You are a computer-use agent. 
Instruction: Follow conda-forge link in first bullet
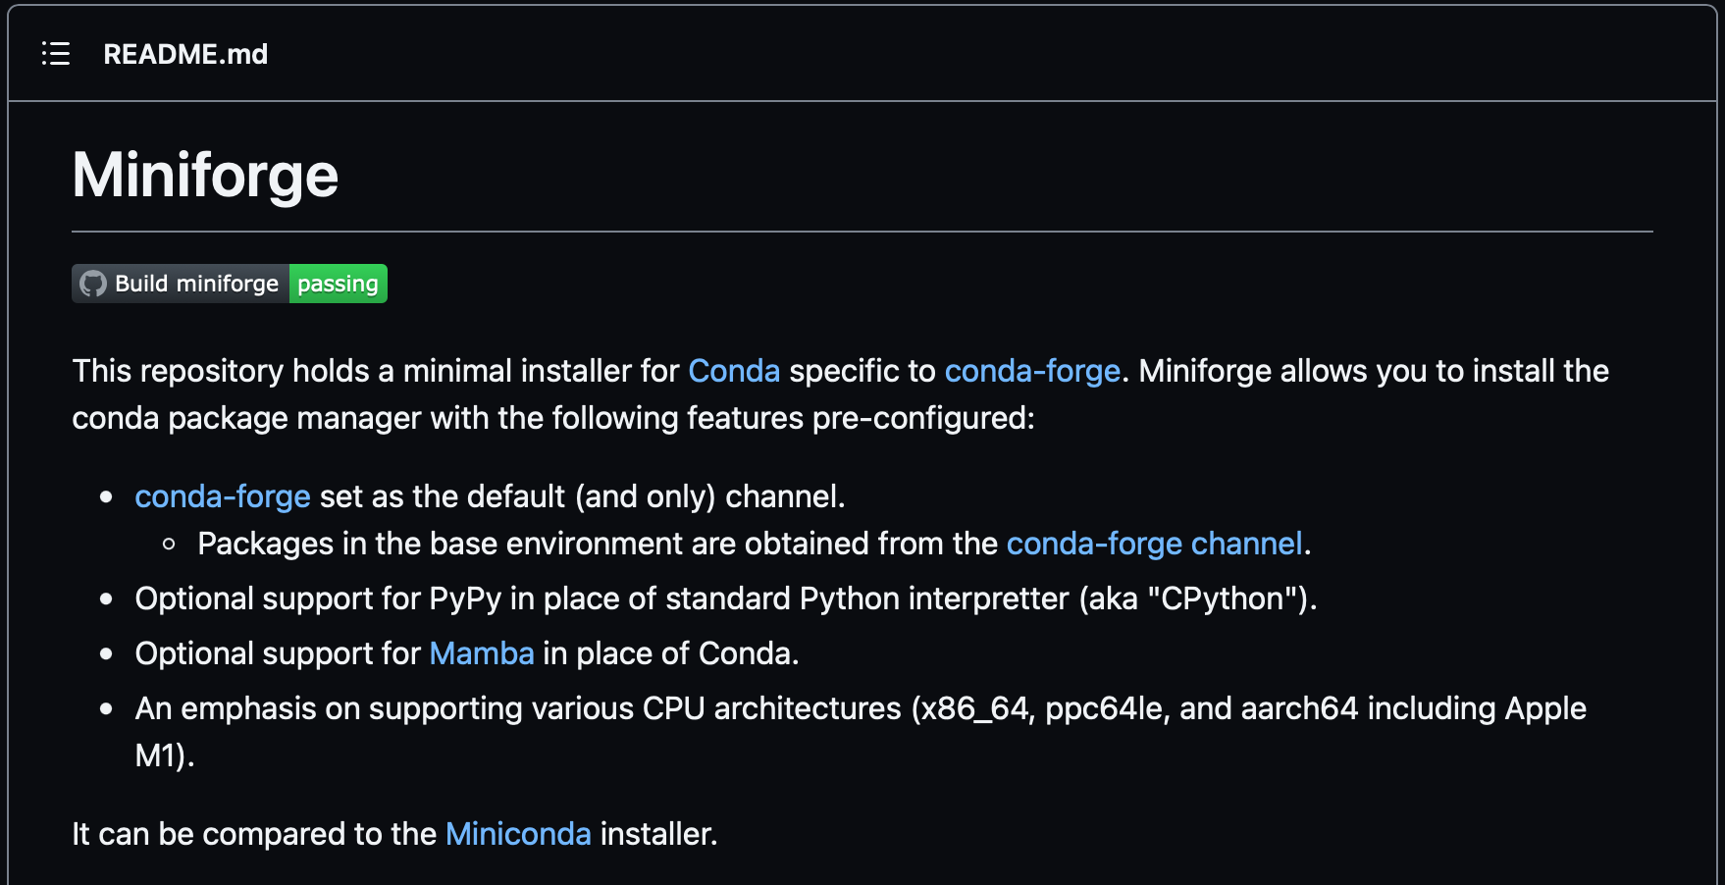222,496
